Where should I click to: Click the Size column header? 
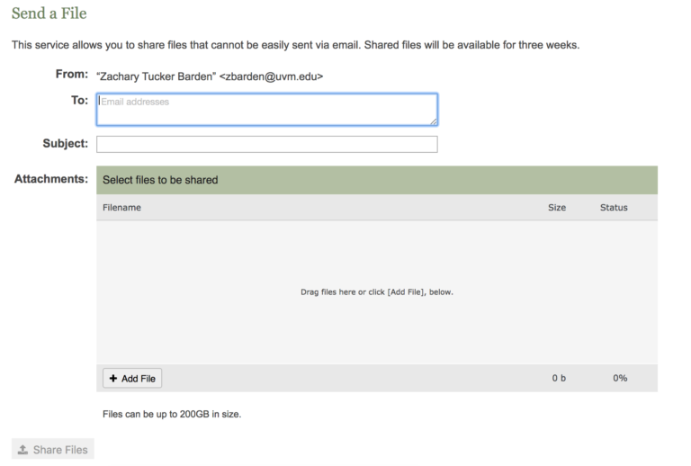click(557, 208)
